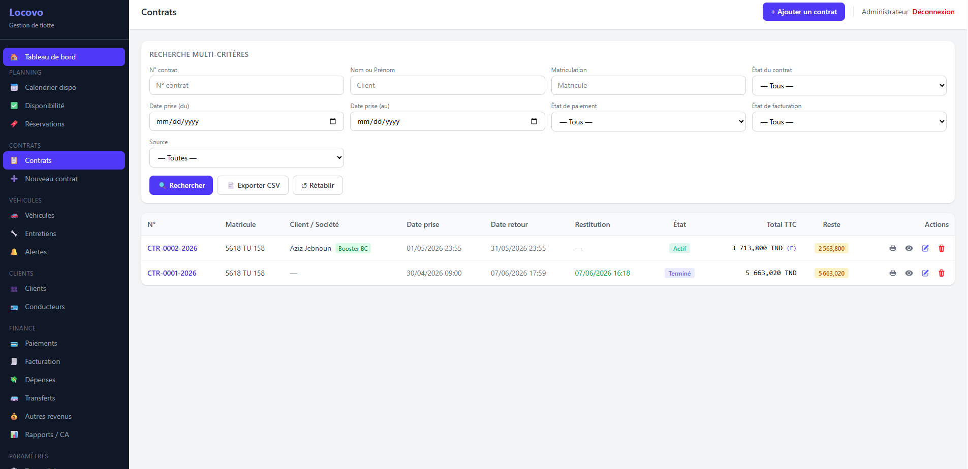This screenshot has width=968, height=469.
Task: Click restitution date 07/06/2026 16:18
Action: [602, 273]
